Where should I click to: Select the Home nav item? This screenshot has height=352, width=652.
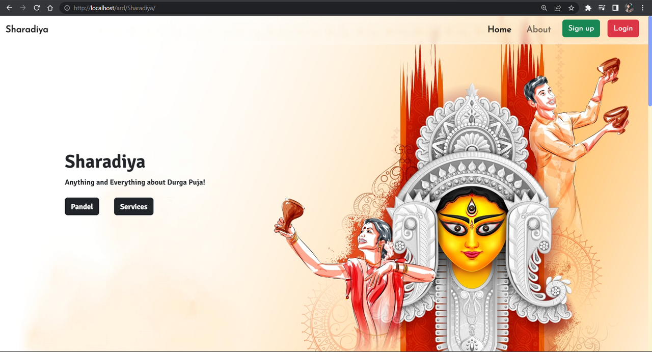click(x=499, y=30)
